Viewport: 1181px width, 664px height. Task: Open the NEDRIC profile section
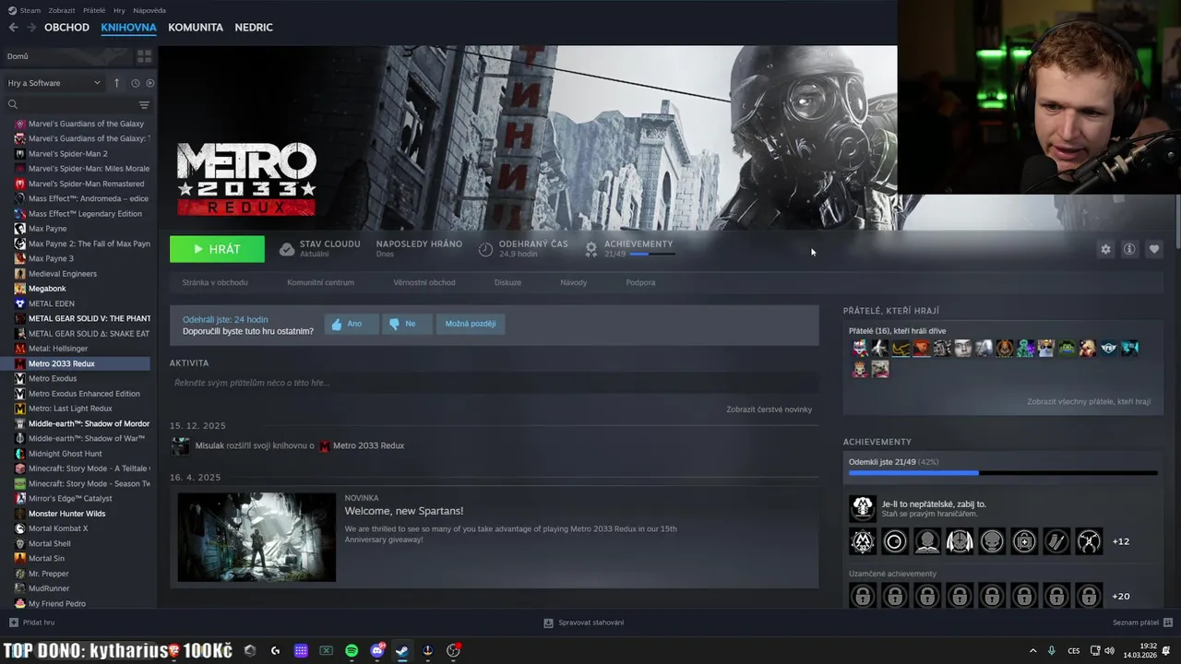point(254,28)
